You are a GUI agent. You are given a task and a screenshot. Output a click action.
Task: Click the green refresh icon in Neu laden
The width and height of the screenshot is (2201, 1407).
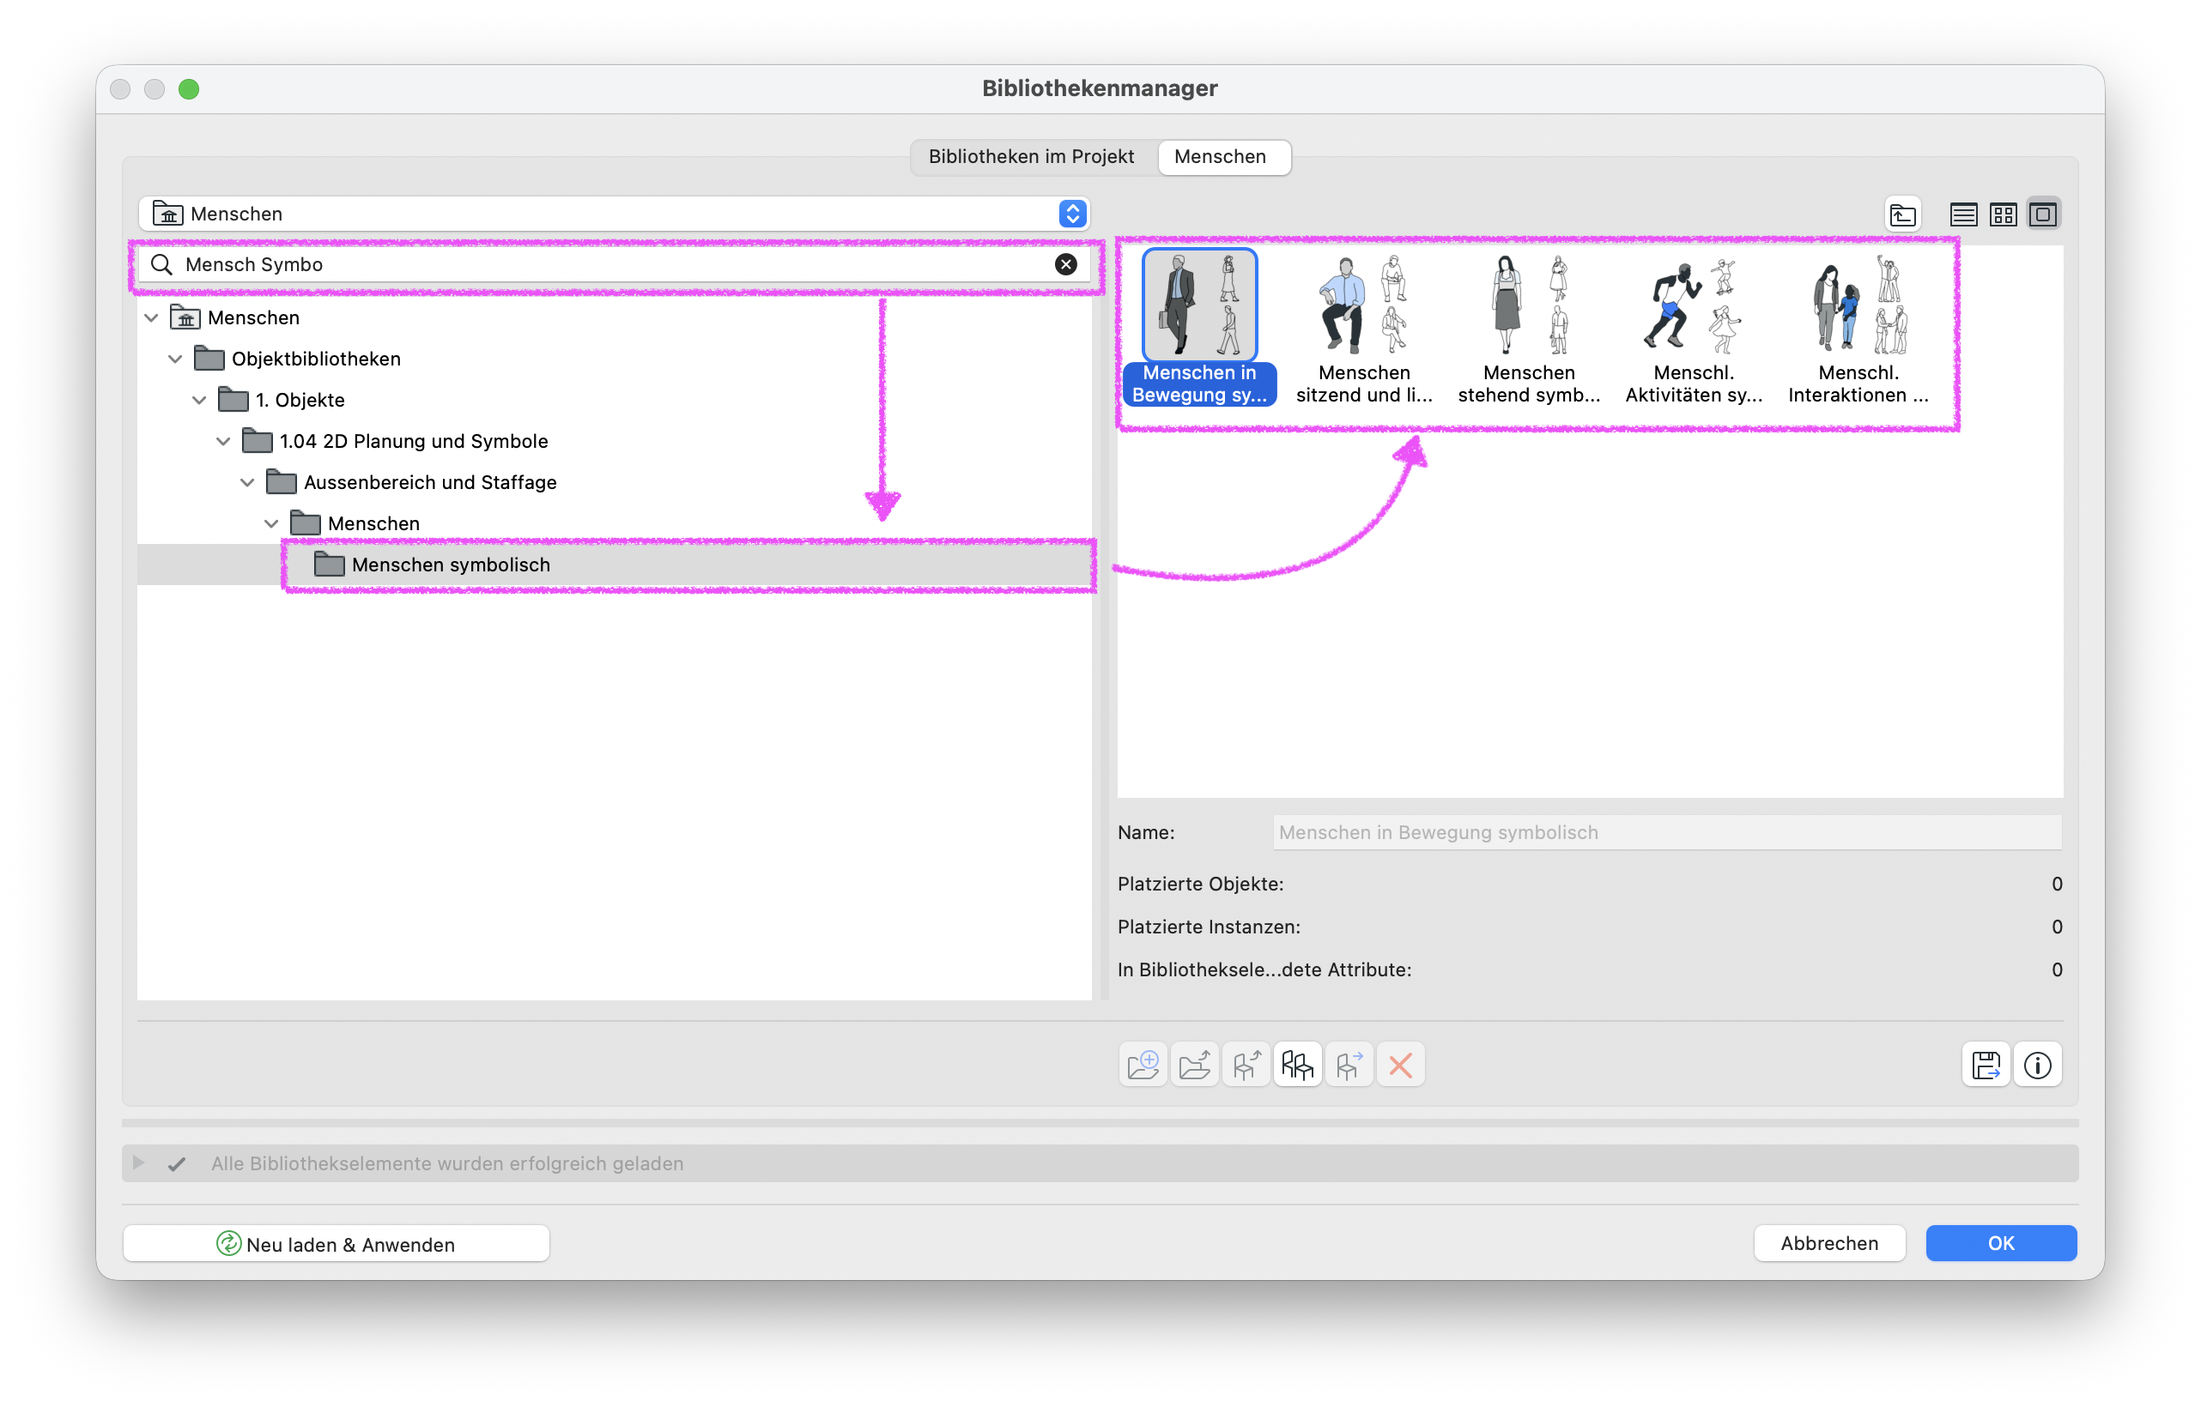[x=228, y=1243]
